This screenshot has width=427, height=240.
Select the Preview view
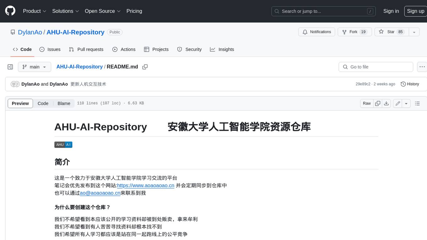click(20, 103)
